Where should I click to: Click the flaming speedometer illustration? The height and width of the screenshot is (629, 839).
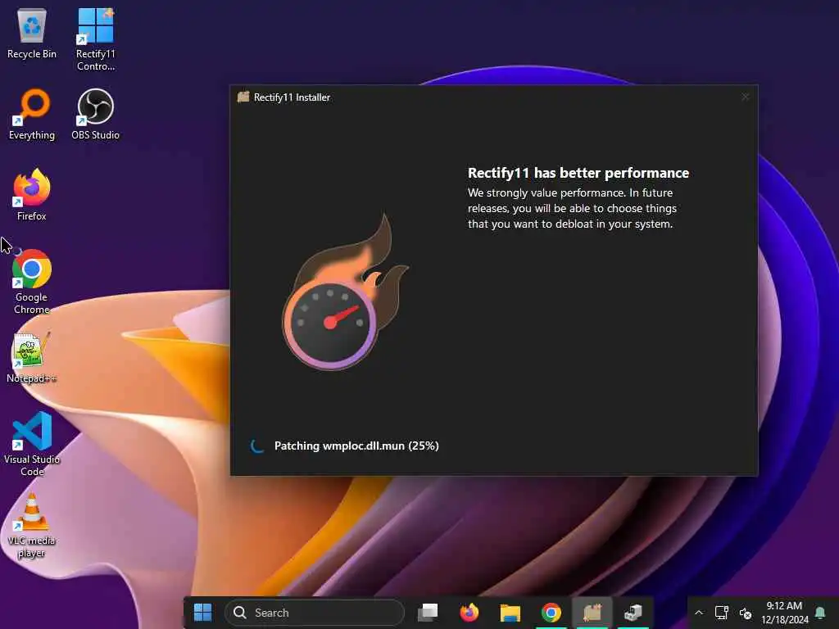point(345,292)
